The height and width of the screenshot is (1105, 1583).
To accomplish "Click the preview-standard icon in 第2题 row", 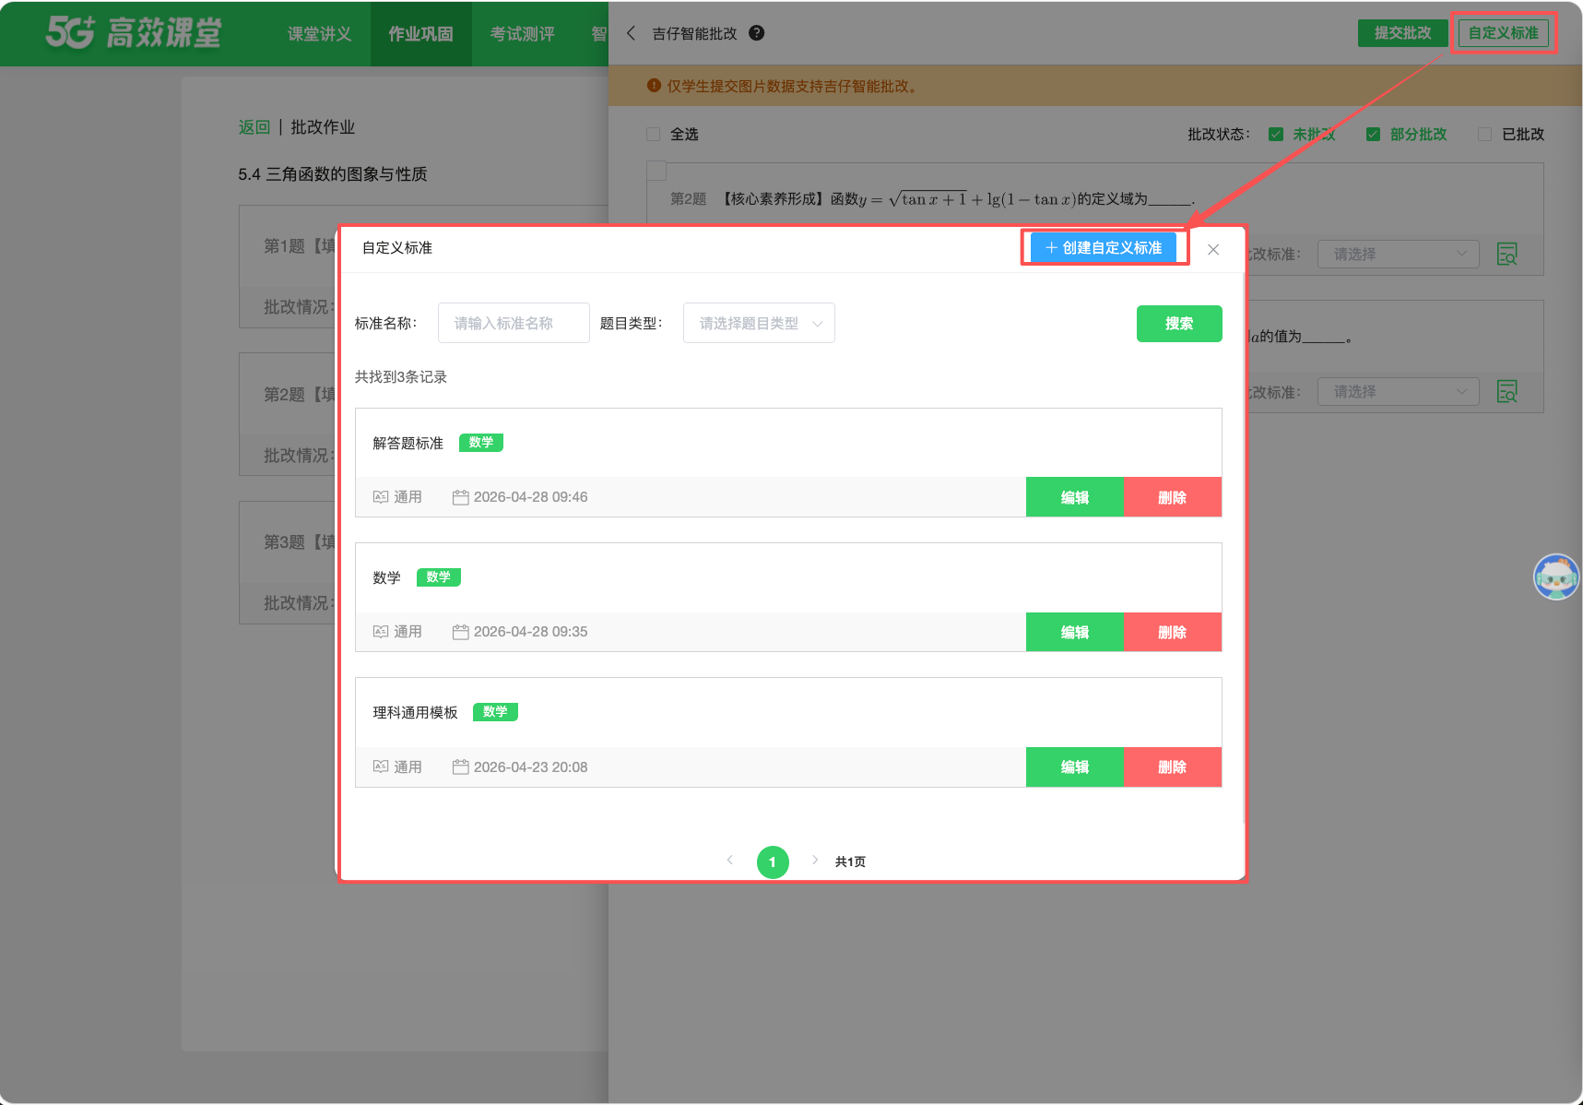I will (x=1506, y=254).
